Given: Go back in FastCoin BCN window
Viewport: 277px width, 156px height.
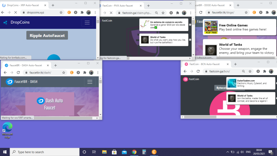Looking at the screenshot, I should point(185,71).
